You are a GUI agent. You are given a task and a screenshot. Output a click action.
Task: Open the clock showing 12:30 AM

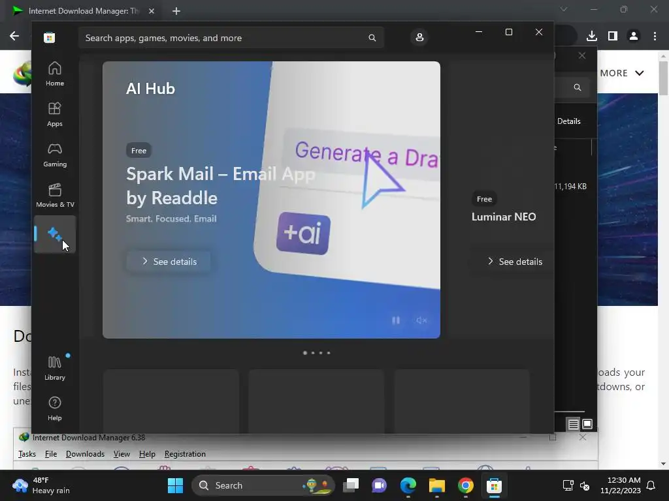(x=621, y=485)
